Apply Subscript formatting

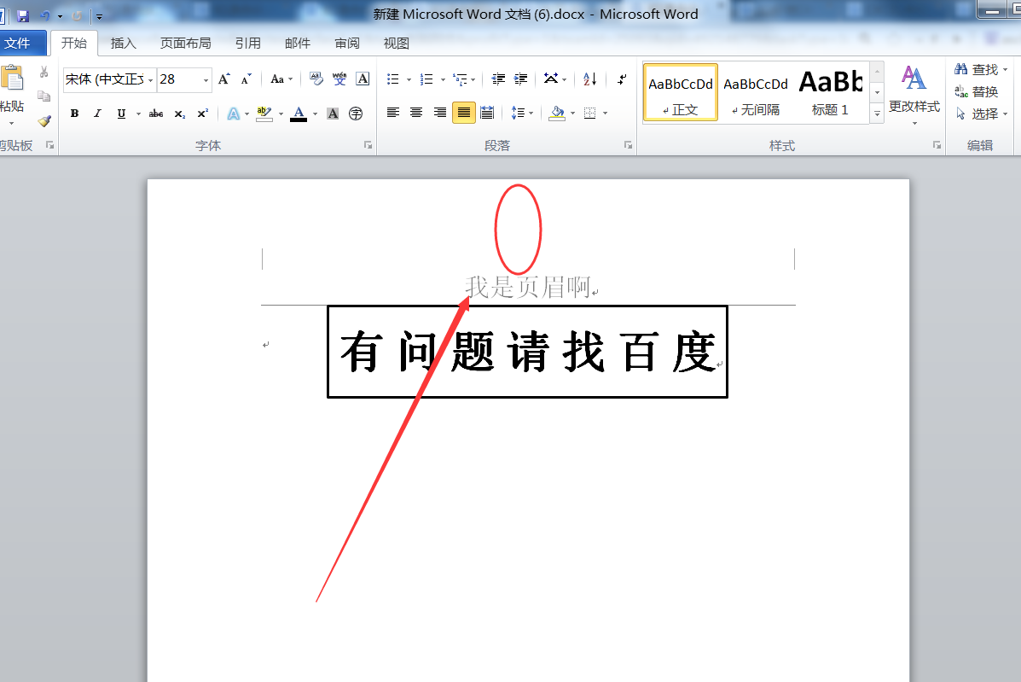coord(180,114)
